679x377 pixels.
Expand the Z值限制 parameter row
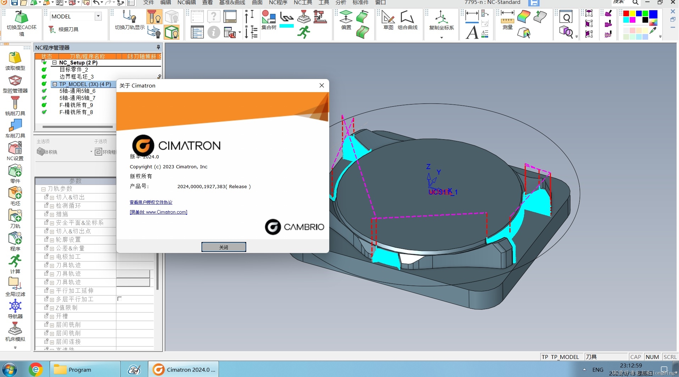click(x=52, y=308)
